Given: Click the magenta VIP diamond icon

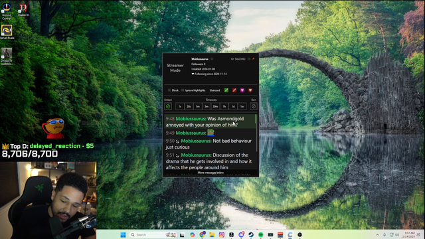Looking at the screenshot, I should pyautogui.click(x=242, y=90).
